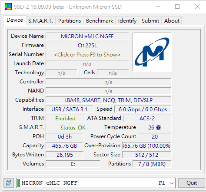
Task: Click the SSD-Z app icon in title bar
Action: [x=8, y=7]
